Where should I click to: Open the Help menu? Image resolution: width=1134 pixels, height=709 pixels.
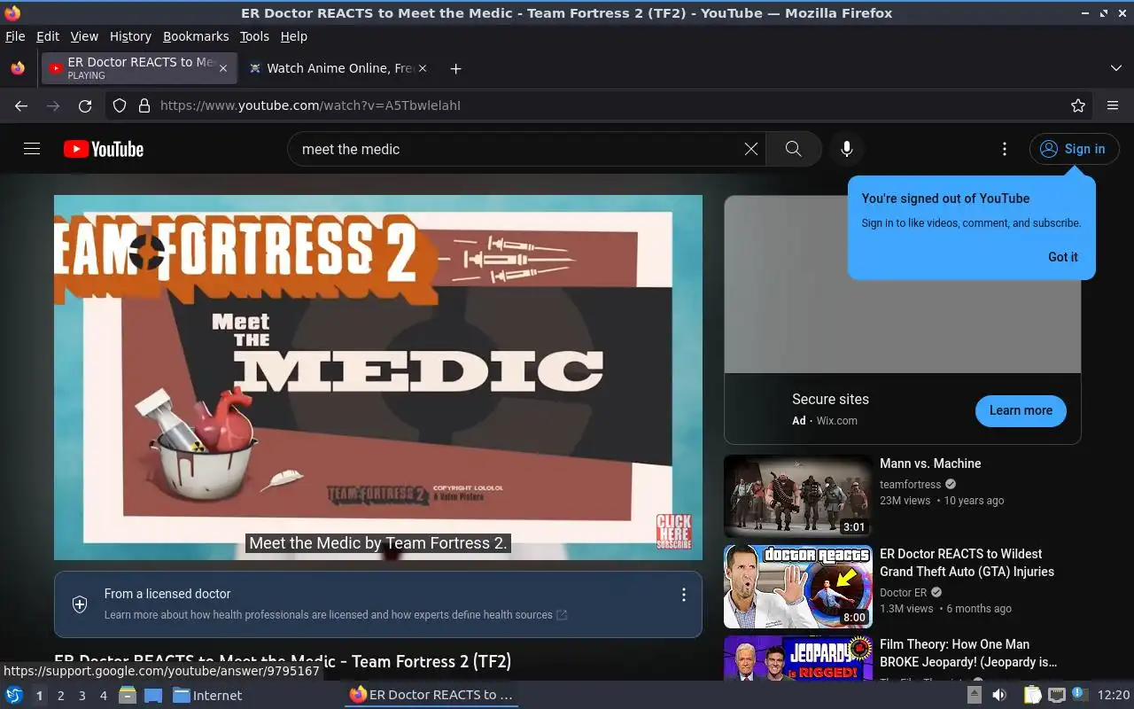pos(293,36)
